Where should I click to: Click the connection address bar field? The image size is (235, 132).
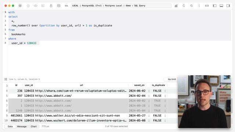(x=121, y=6)
